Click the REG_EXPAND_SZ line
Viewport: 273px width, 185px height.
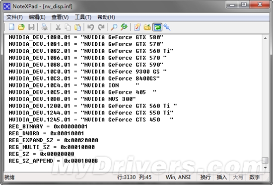(x=54, y=140)
